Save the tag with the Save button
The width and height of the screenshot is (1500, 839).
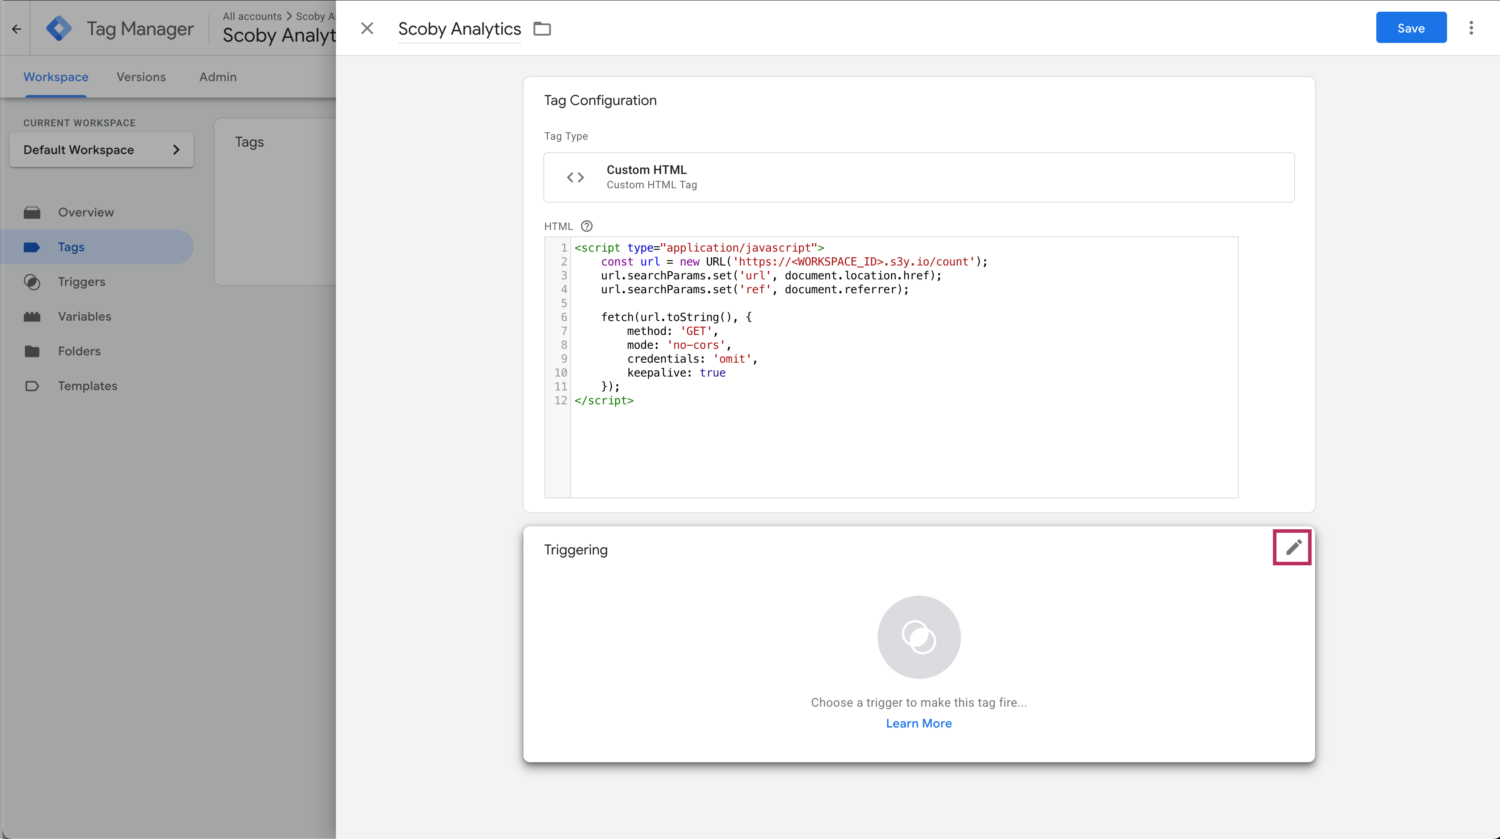(1410, 29)
